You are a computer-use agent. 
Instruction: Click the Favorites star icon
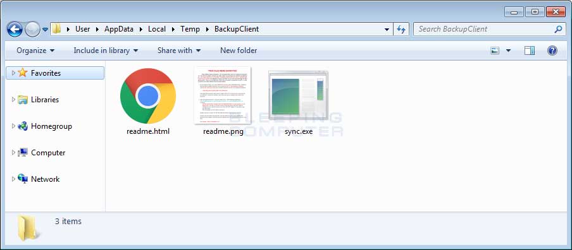(x=23, y=73)
